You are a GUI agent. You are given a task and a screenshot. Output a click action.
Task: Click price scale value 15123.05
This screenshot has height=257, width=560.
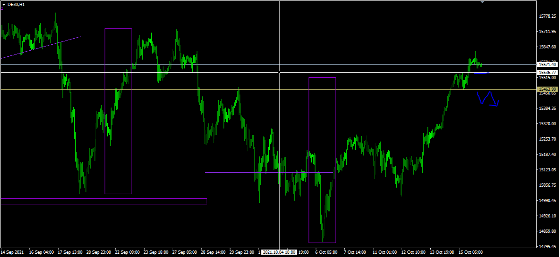547,170
